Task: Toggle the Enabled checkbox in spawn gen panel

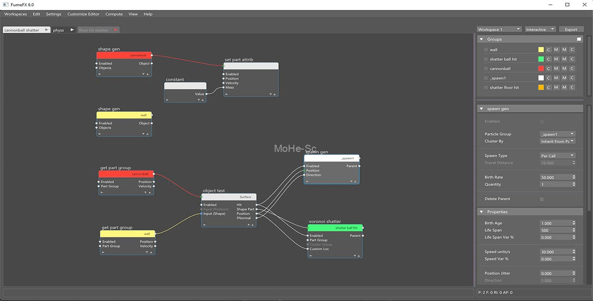Action: click(x=541, y=121)
